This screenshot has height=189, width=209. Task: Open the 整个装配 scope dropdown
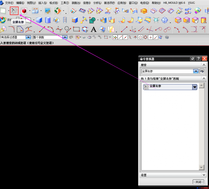[65, 37]
